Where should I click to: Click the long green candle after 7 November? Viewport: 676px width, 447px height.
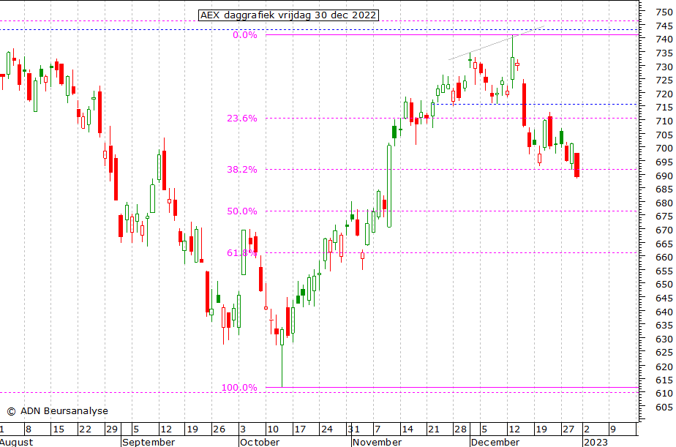tap(389, 186)
